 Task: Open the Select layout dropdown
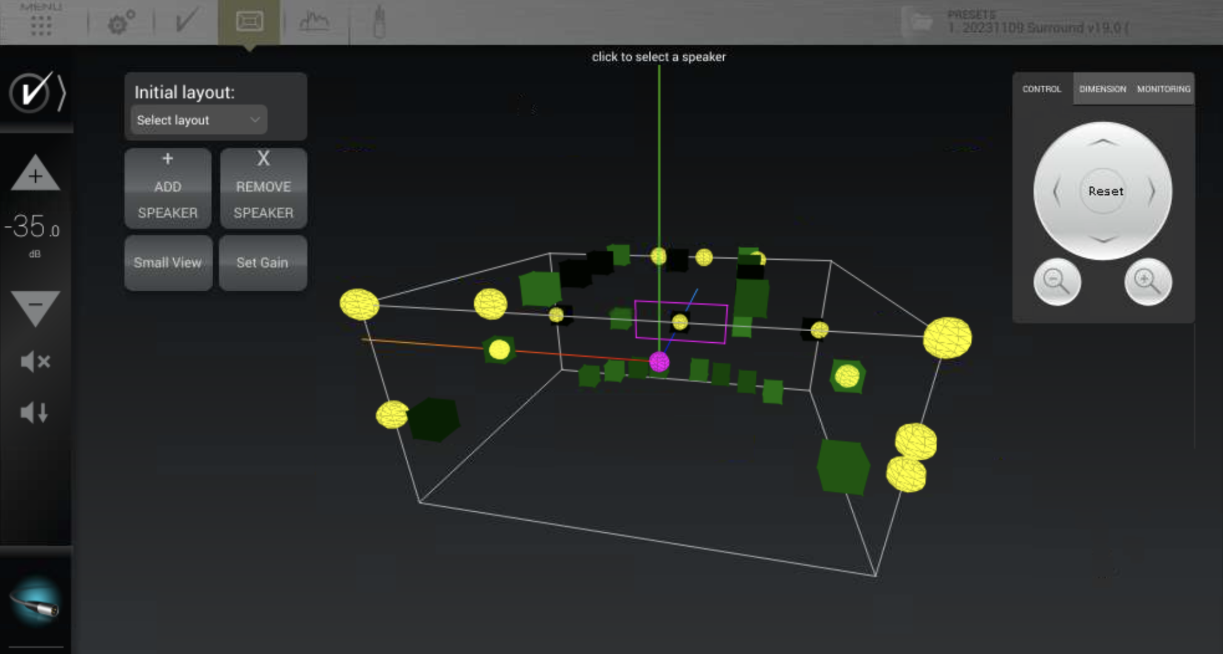coord(199,120)
